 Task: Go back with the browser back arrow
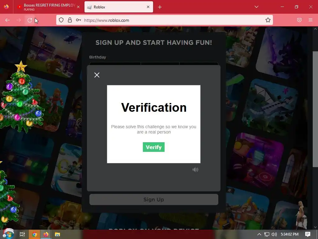[7, 20]
